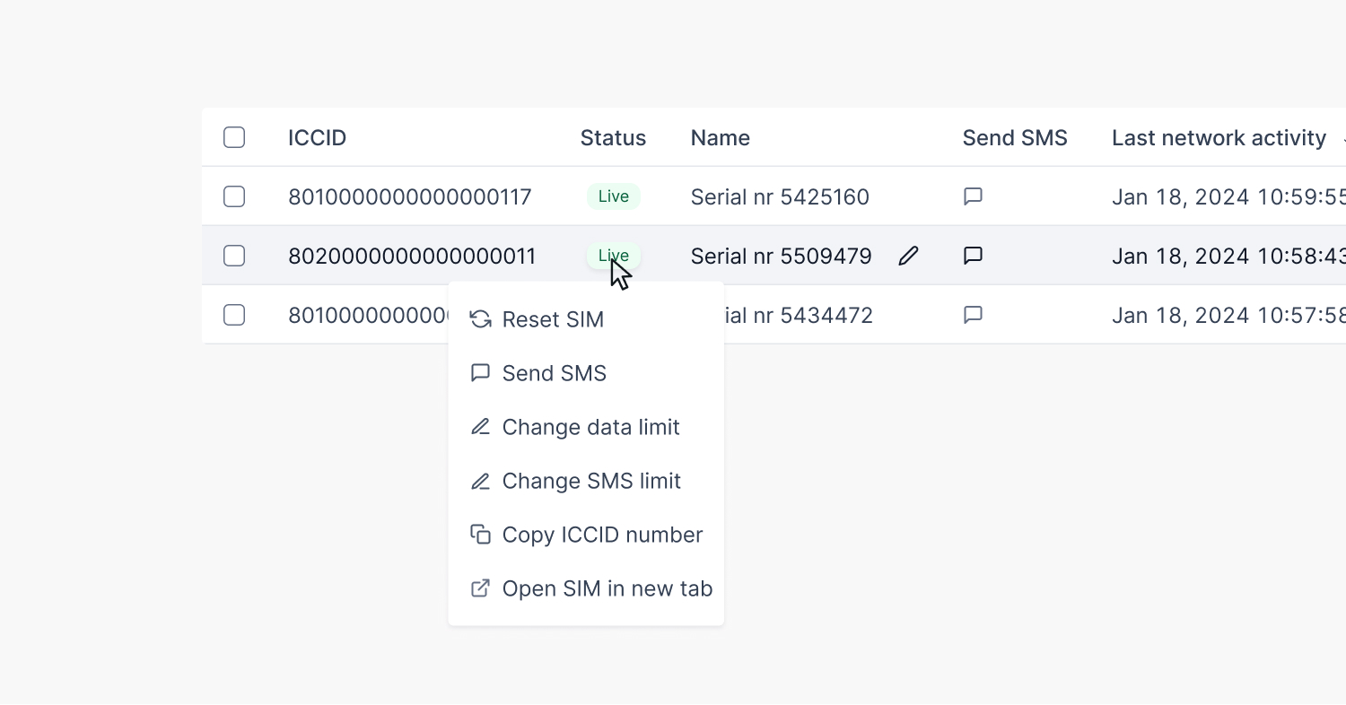Click the copy icon beside Copy ICCID number
The image size is (1346, 705).
pyautogui.click(x=481, y=535)
